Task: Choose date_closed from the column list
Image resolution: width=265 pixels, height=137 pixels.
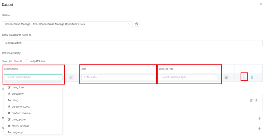Action: pyautogui.click(x=19, y=88)
